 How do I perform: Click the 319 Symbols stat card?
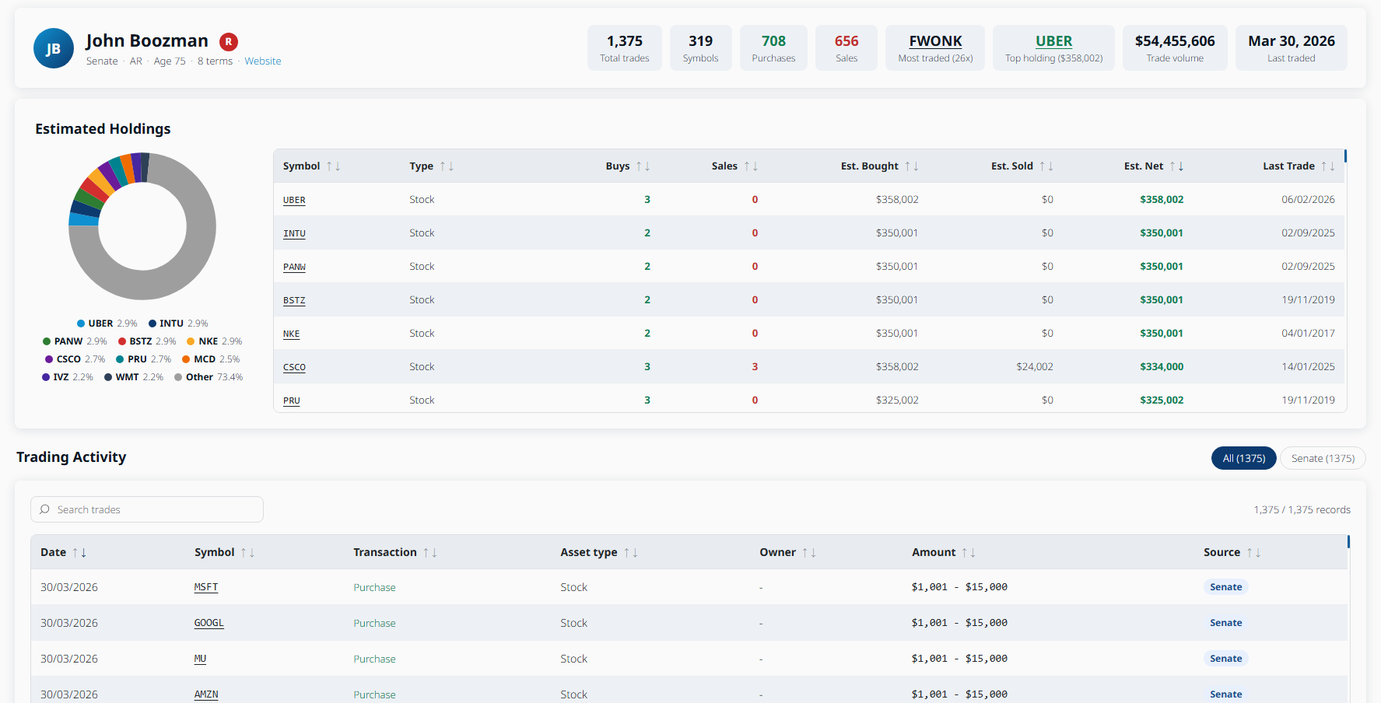pos(700,48)
